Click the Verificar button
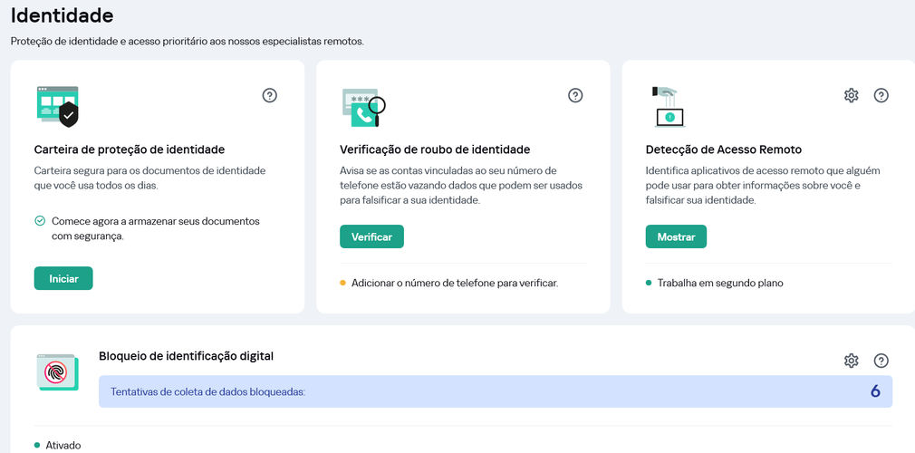This screenshot has height=453, width=915. (x=371, y=237)
